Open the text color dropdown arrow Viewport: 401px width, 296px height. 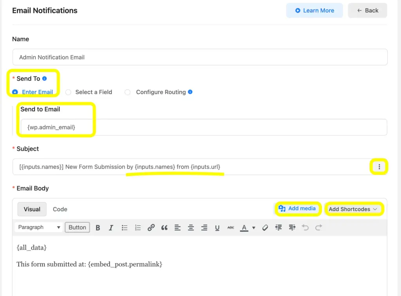tap(253, 227)
